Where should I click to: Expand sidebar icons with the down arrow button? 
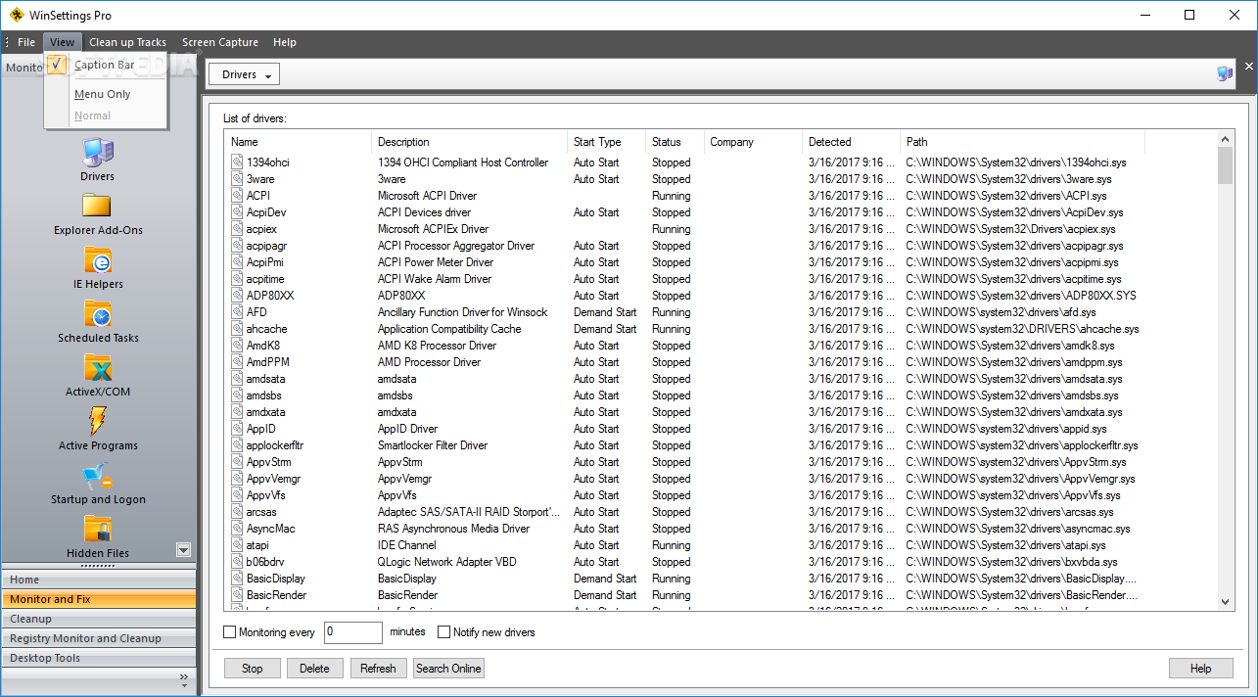point(183,550)
